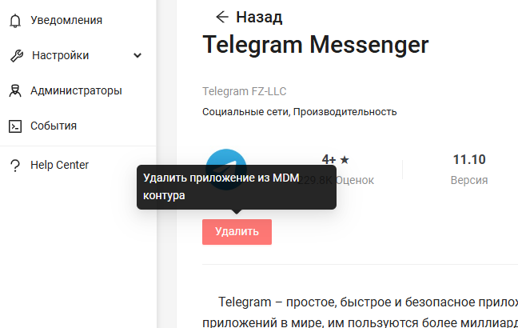This screenshot has height=328, width=518.
Task: Click the Help Center question mark icon
Action: pyautogui.click(x=15, y=166)
